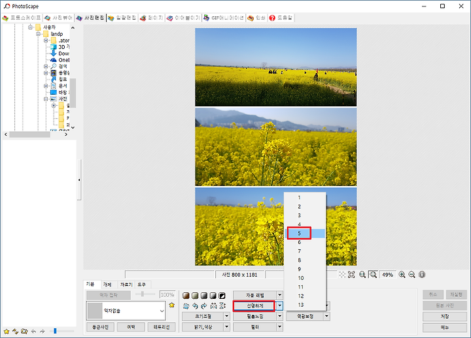The width and height of the screenshot is (471, 338).
Task: Switch to the GIF애니메이션 tab
Action: 224,18
